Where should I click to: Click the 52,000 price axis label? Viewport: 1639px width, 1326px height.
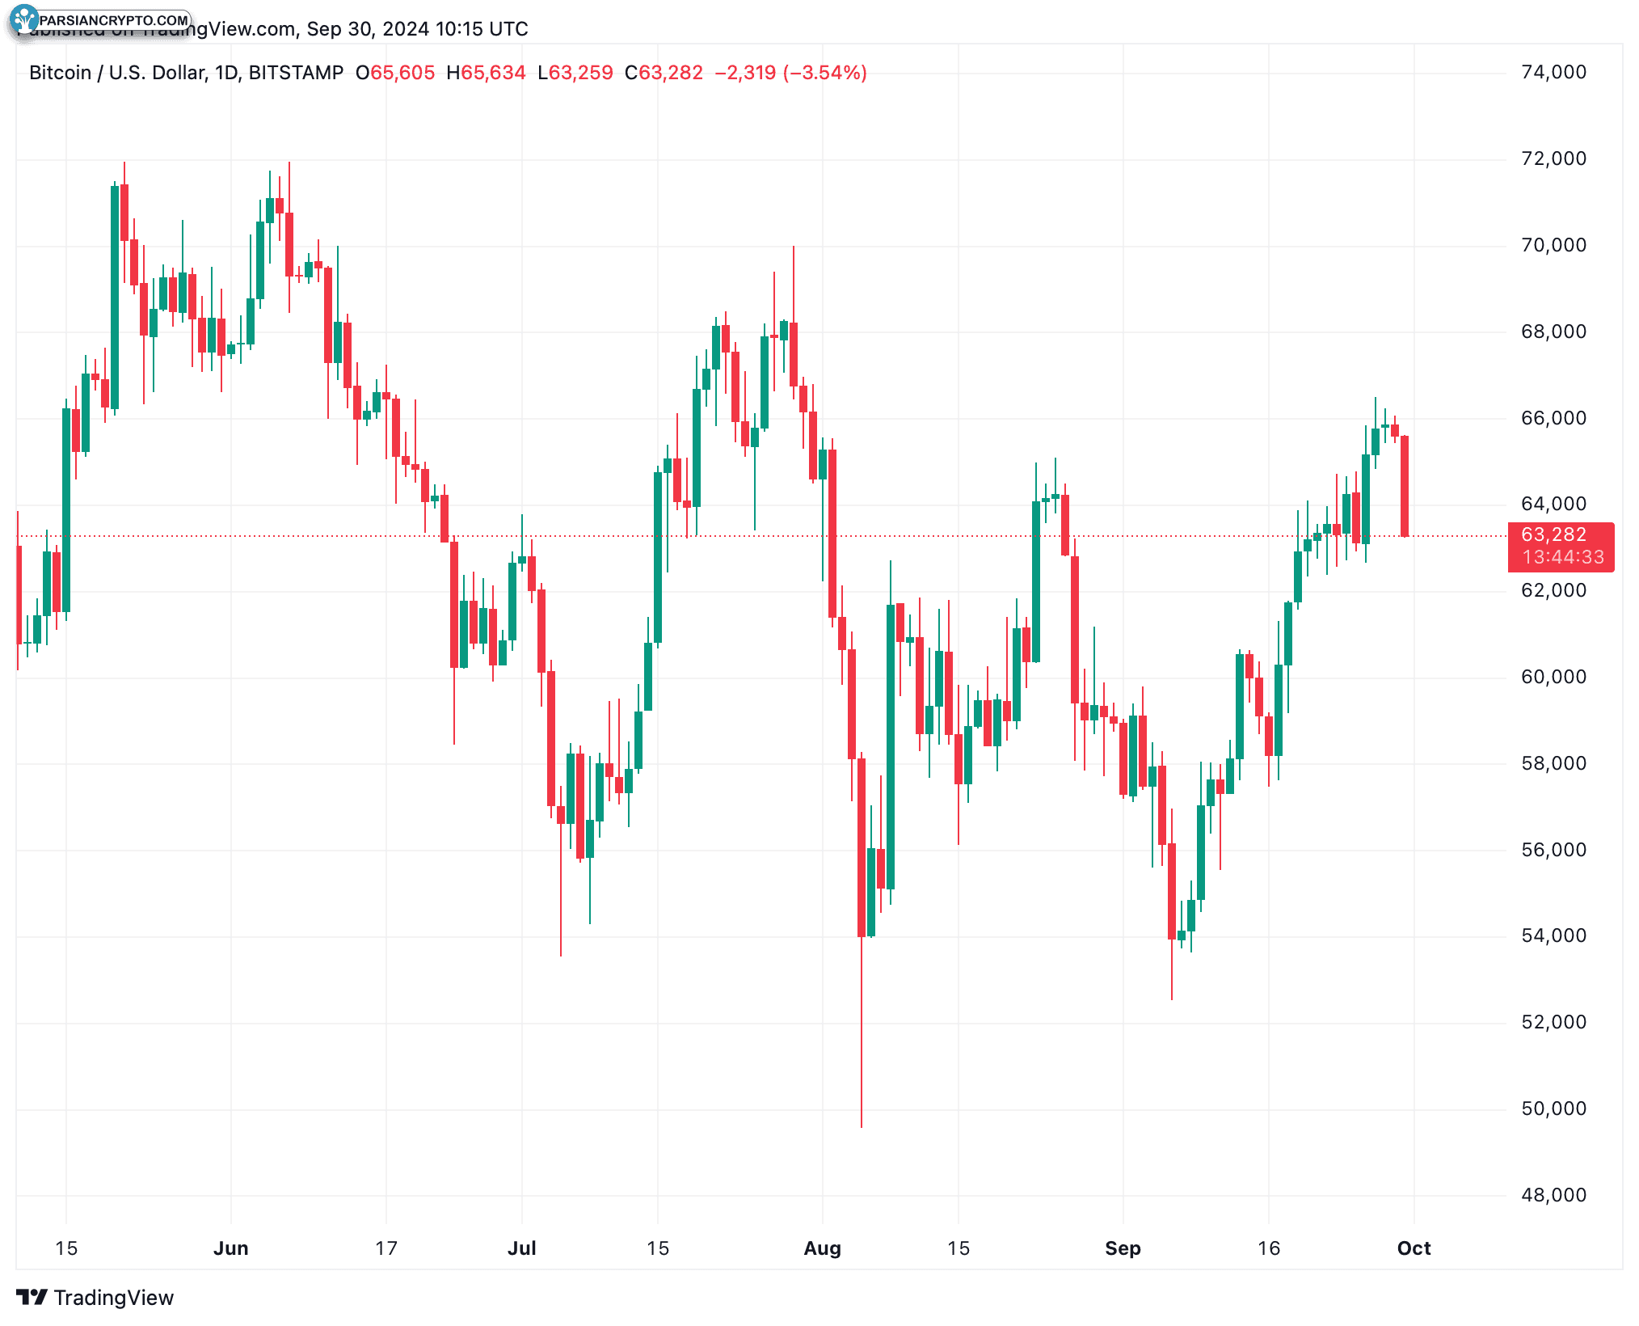(1553, 1022)
